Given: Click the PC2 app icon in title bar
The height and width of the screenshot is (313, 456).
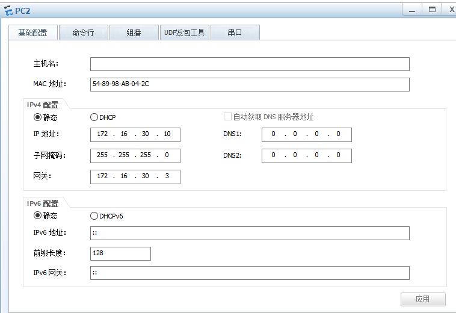Looking at the screenshot, I should (8, 10).
